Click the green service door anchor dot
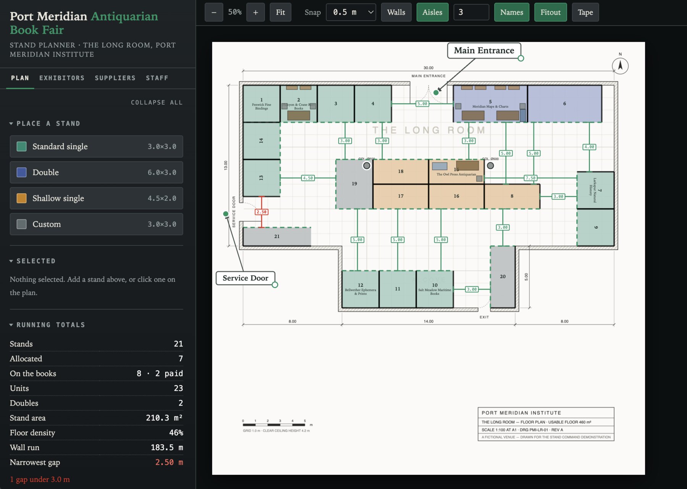 [226, 214]
